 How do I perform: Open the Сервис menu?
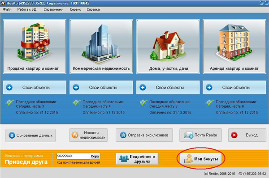coord(75,9)
